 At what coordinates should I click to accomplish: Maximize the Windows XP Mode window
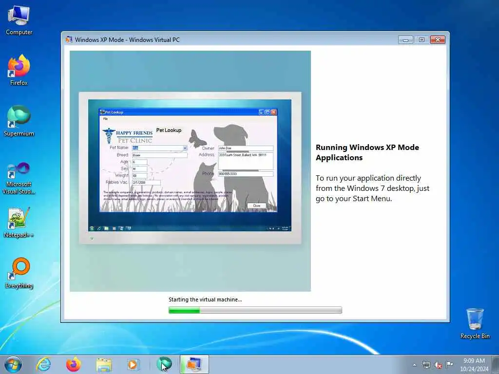point(422,40)
